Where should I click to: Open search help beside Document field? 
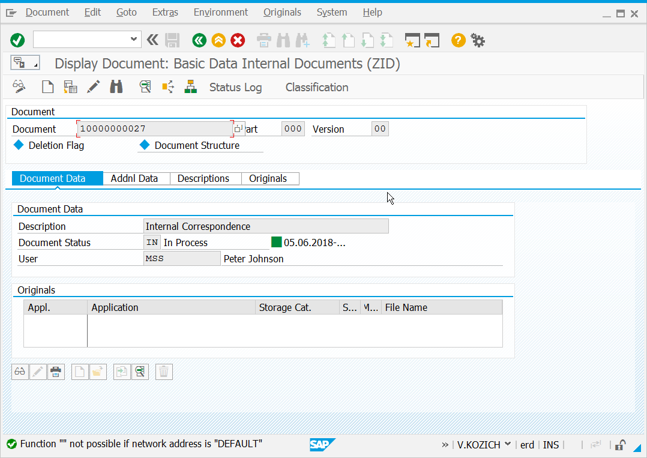click(239, 128)
